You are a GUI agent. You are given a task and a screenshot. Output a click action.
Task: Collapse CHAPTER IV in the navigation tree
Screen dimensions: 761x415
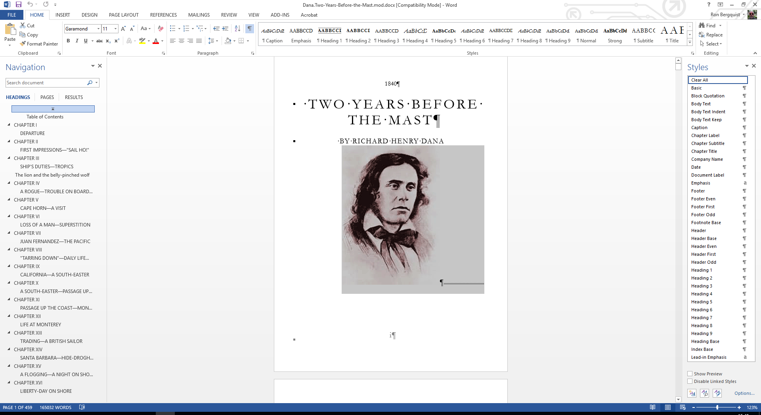click(x=9, y=183)
